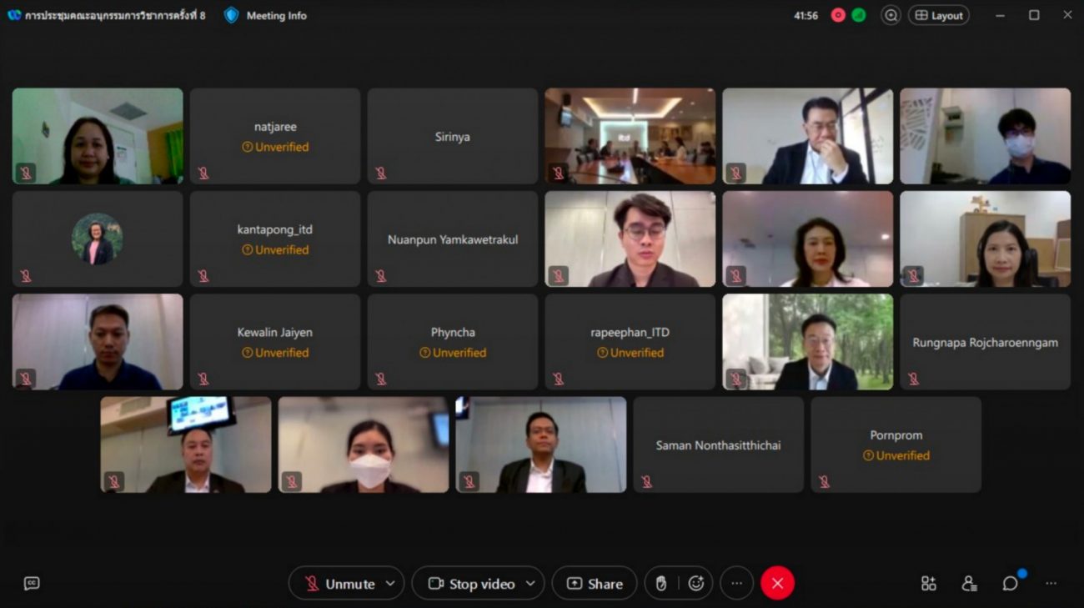Open the audio options arrow beside Unmute

point(390,584)
